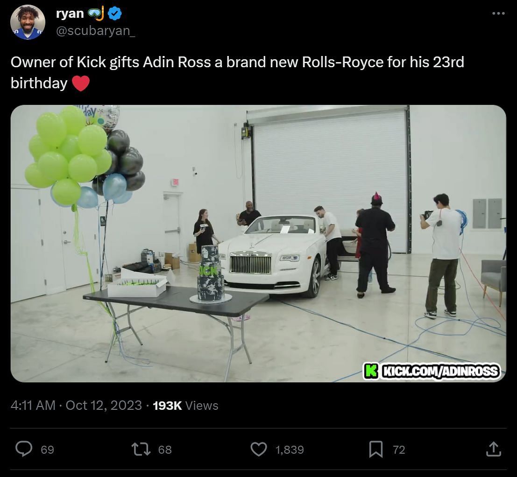Click the snorkel mask emoji beside ryan
The height and width of the screenshot is (477, 517).
pyautogui.click(x=96, y=14)
